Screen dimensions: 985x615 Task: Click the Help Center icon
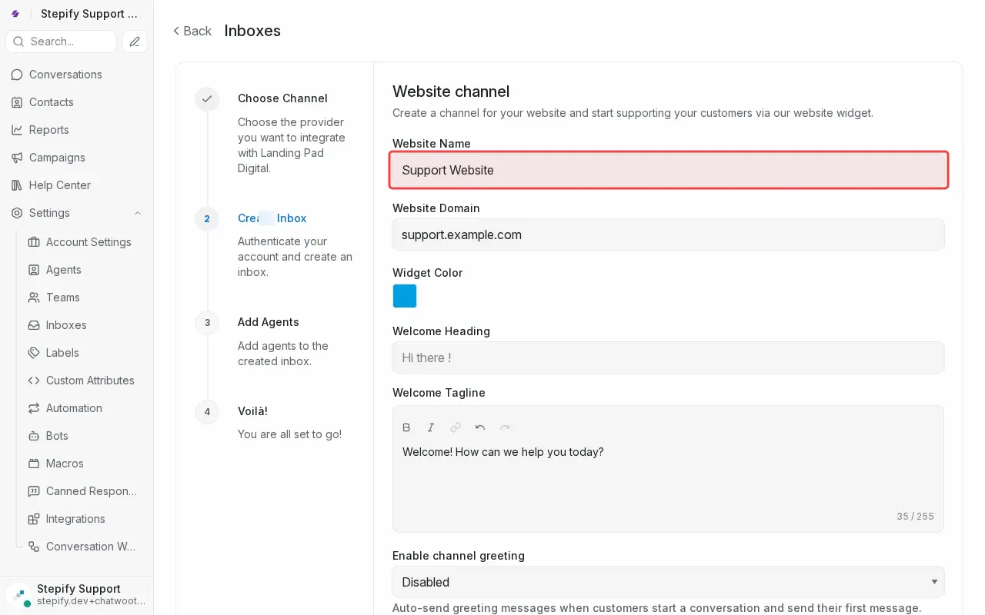click(x=16, y=185)
